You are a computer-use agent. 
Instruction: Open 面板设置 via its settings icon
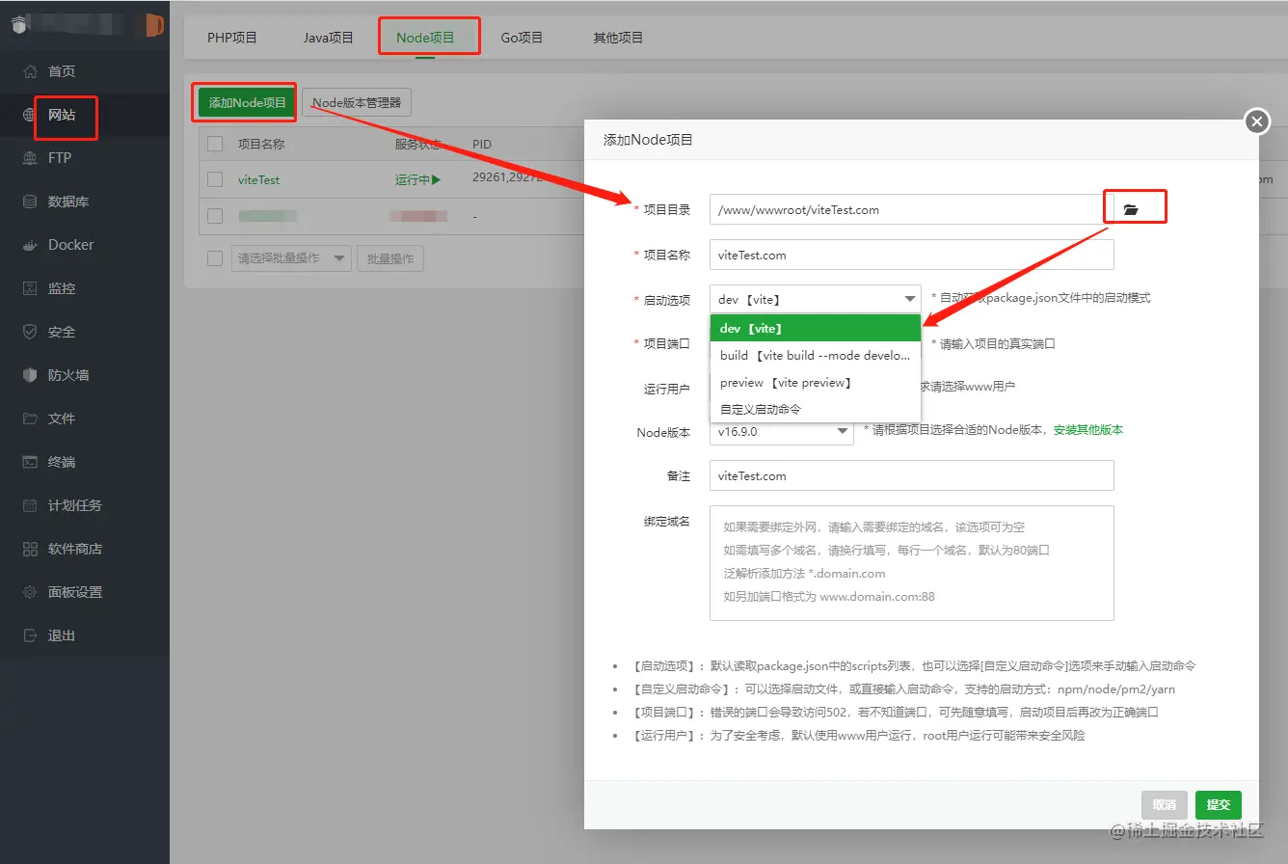[x=30, y=592]
